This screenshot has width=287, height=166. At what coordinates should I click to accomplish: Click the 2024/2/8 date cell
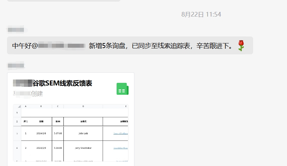(41, 133)
